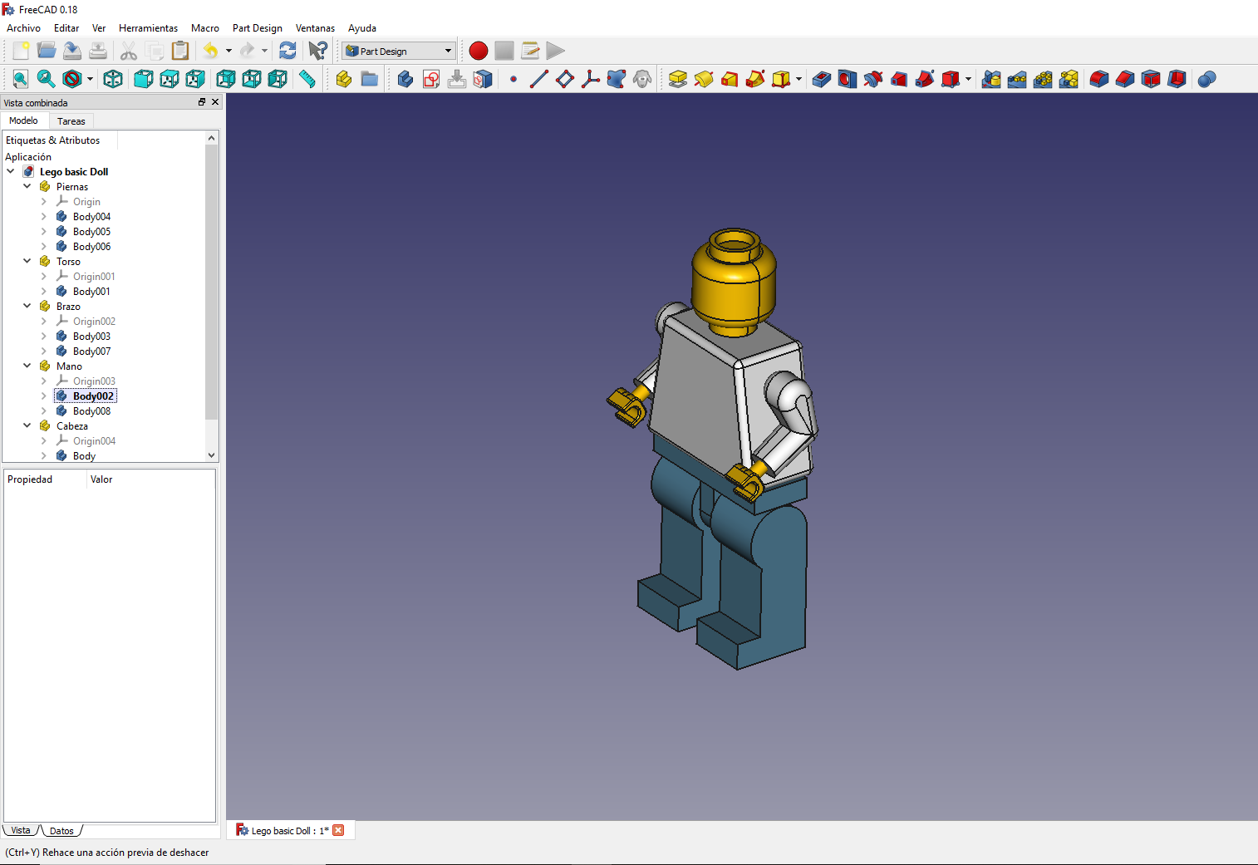
Task: Create a new sketch
Action: point(431,79)
